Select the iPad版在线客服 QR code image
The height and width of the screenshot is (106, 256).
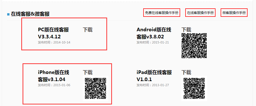coord(194,88)
